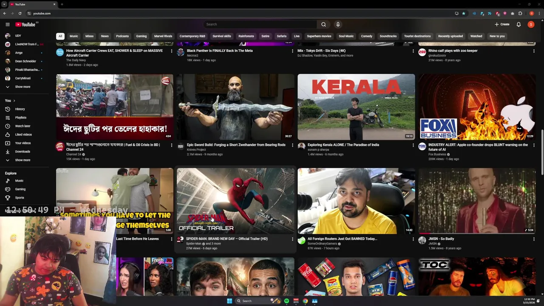Open Playlists in the sidebar
Viewport: 544px width, 306px height.
[x=21, y=117]
